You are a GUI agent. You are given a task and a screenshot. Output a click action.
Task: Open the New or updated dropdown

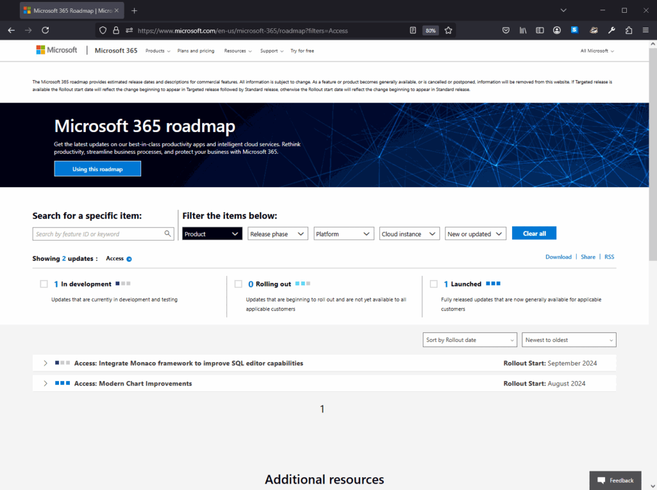475,233
